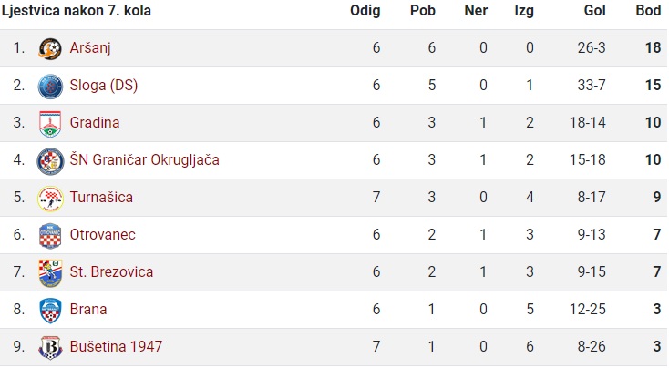669x368 pixels.
Task: Open the Bušetina 1947 team link
Action: tap(116, 347)
